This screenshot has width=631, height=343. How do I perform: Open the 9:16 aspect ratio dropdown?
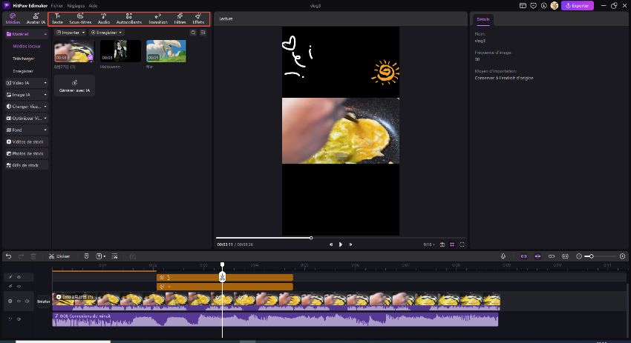[428, 244]
